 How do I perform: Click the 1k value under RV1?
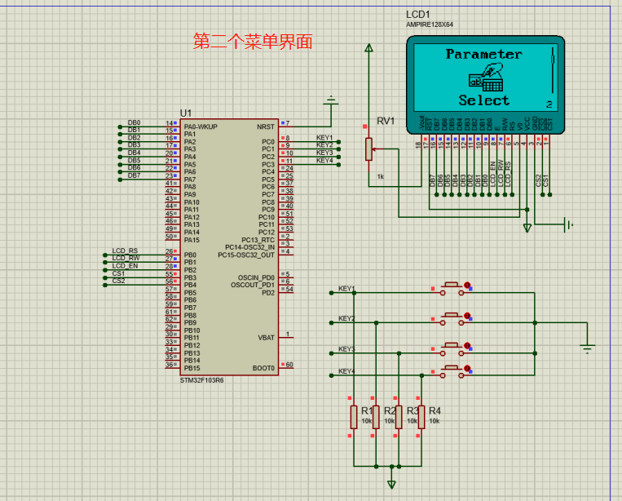click(x=381, y=177)
